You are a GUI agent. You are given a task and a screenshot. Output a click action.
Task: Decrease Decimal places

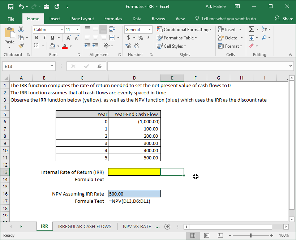coord(136,46)
